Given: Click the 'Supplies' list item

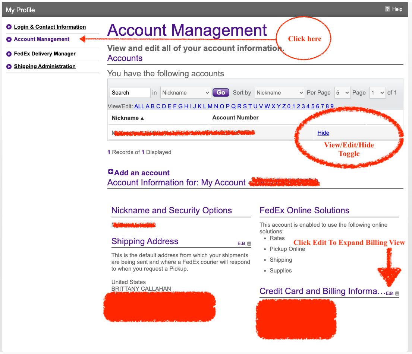Looking at the screenshot, I should tap(281, 271).
